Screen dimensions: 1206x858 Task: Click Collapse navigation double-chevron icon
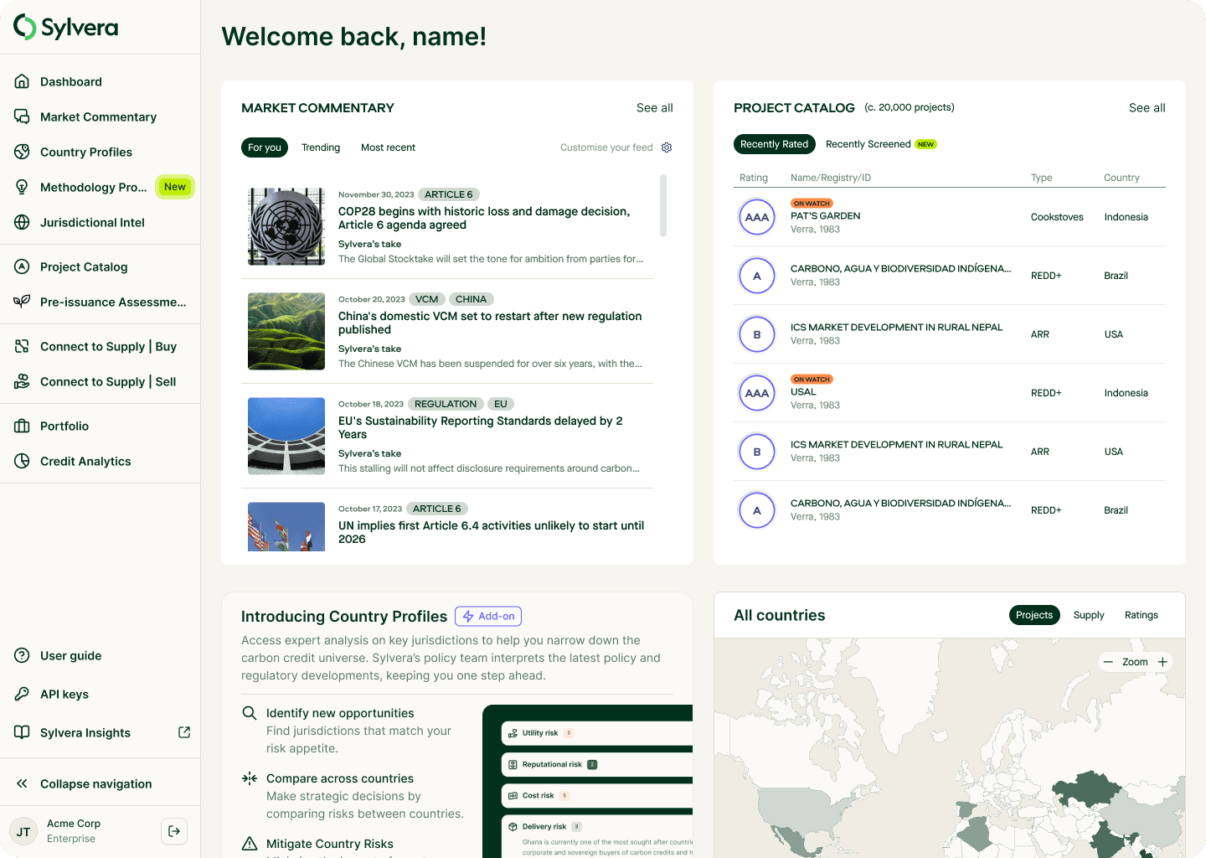click(23, 783)
